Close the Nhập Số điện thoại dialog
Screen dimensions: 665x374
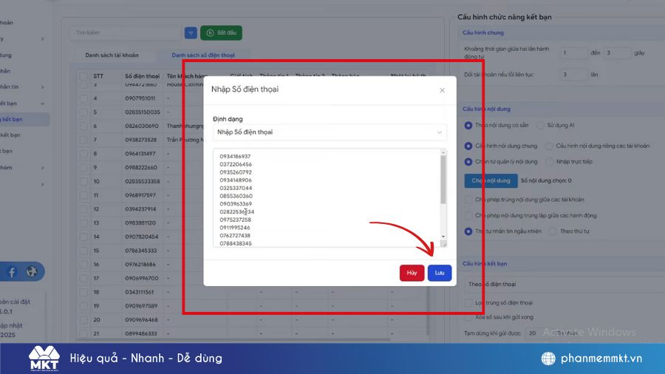click(442, 90)
